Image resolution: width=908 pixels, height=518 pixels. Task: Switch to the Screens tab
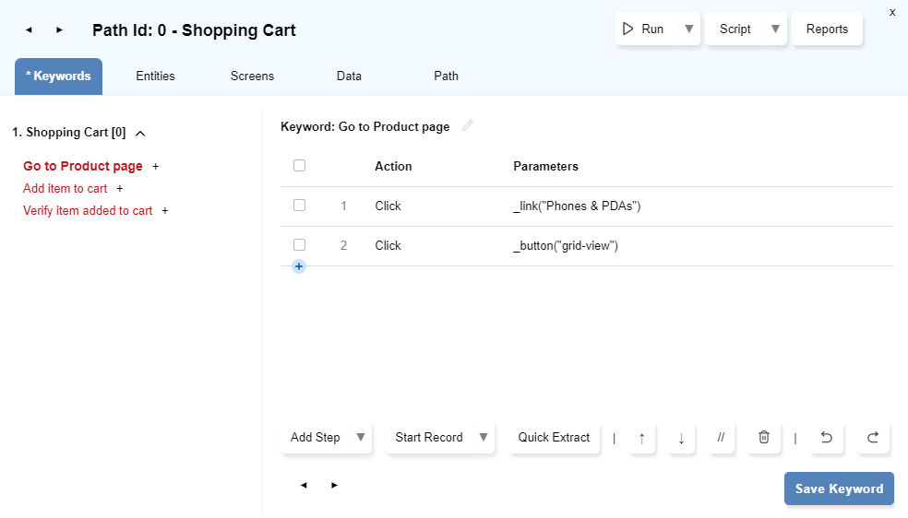252,77
